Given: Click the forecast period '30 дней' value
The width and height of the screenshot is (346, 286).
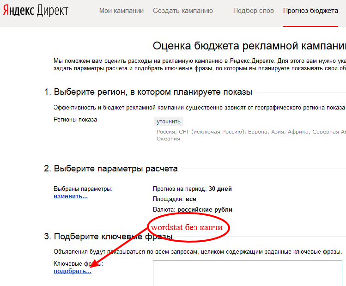Looking at the screenshot, I should tap(220, 189).
